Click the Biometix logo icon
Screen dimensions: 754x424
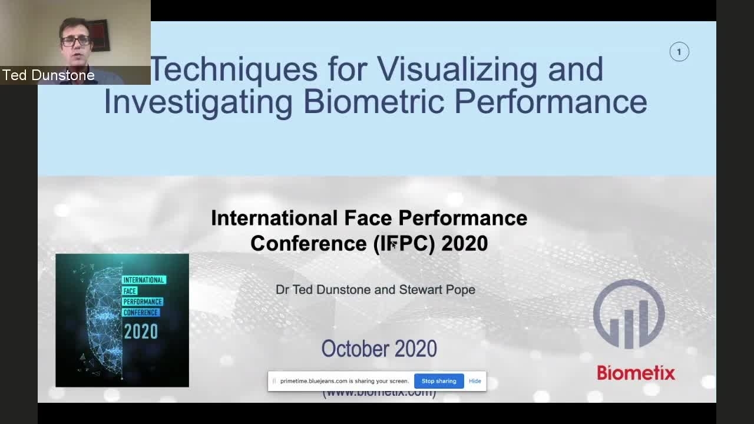629,314
